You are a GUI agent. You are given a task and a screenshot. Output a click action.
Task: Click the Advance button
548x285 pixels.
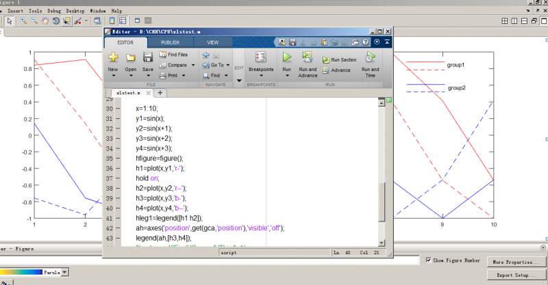pos(336,70)
